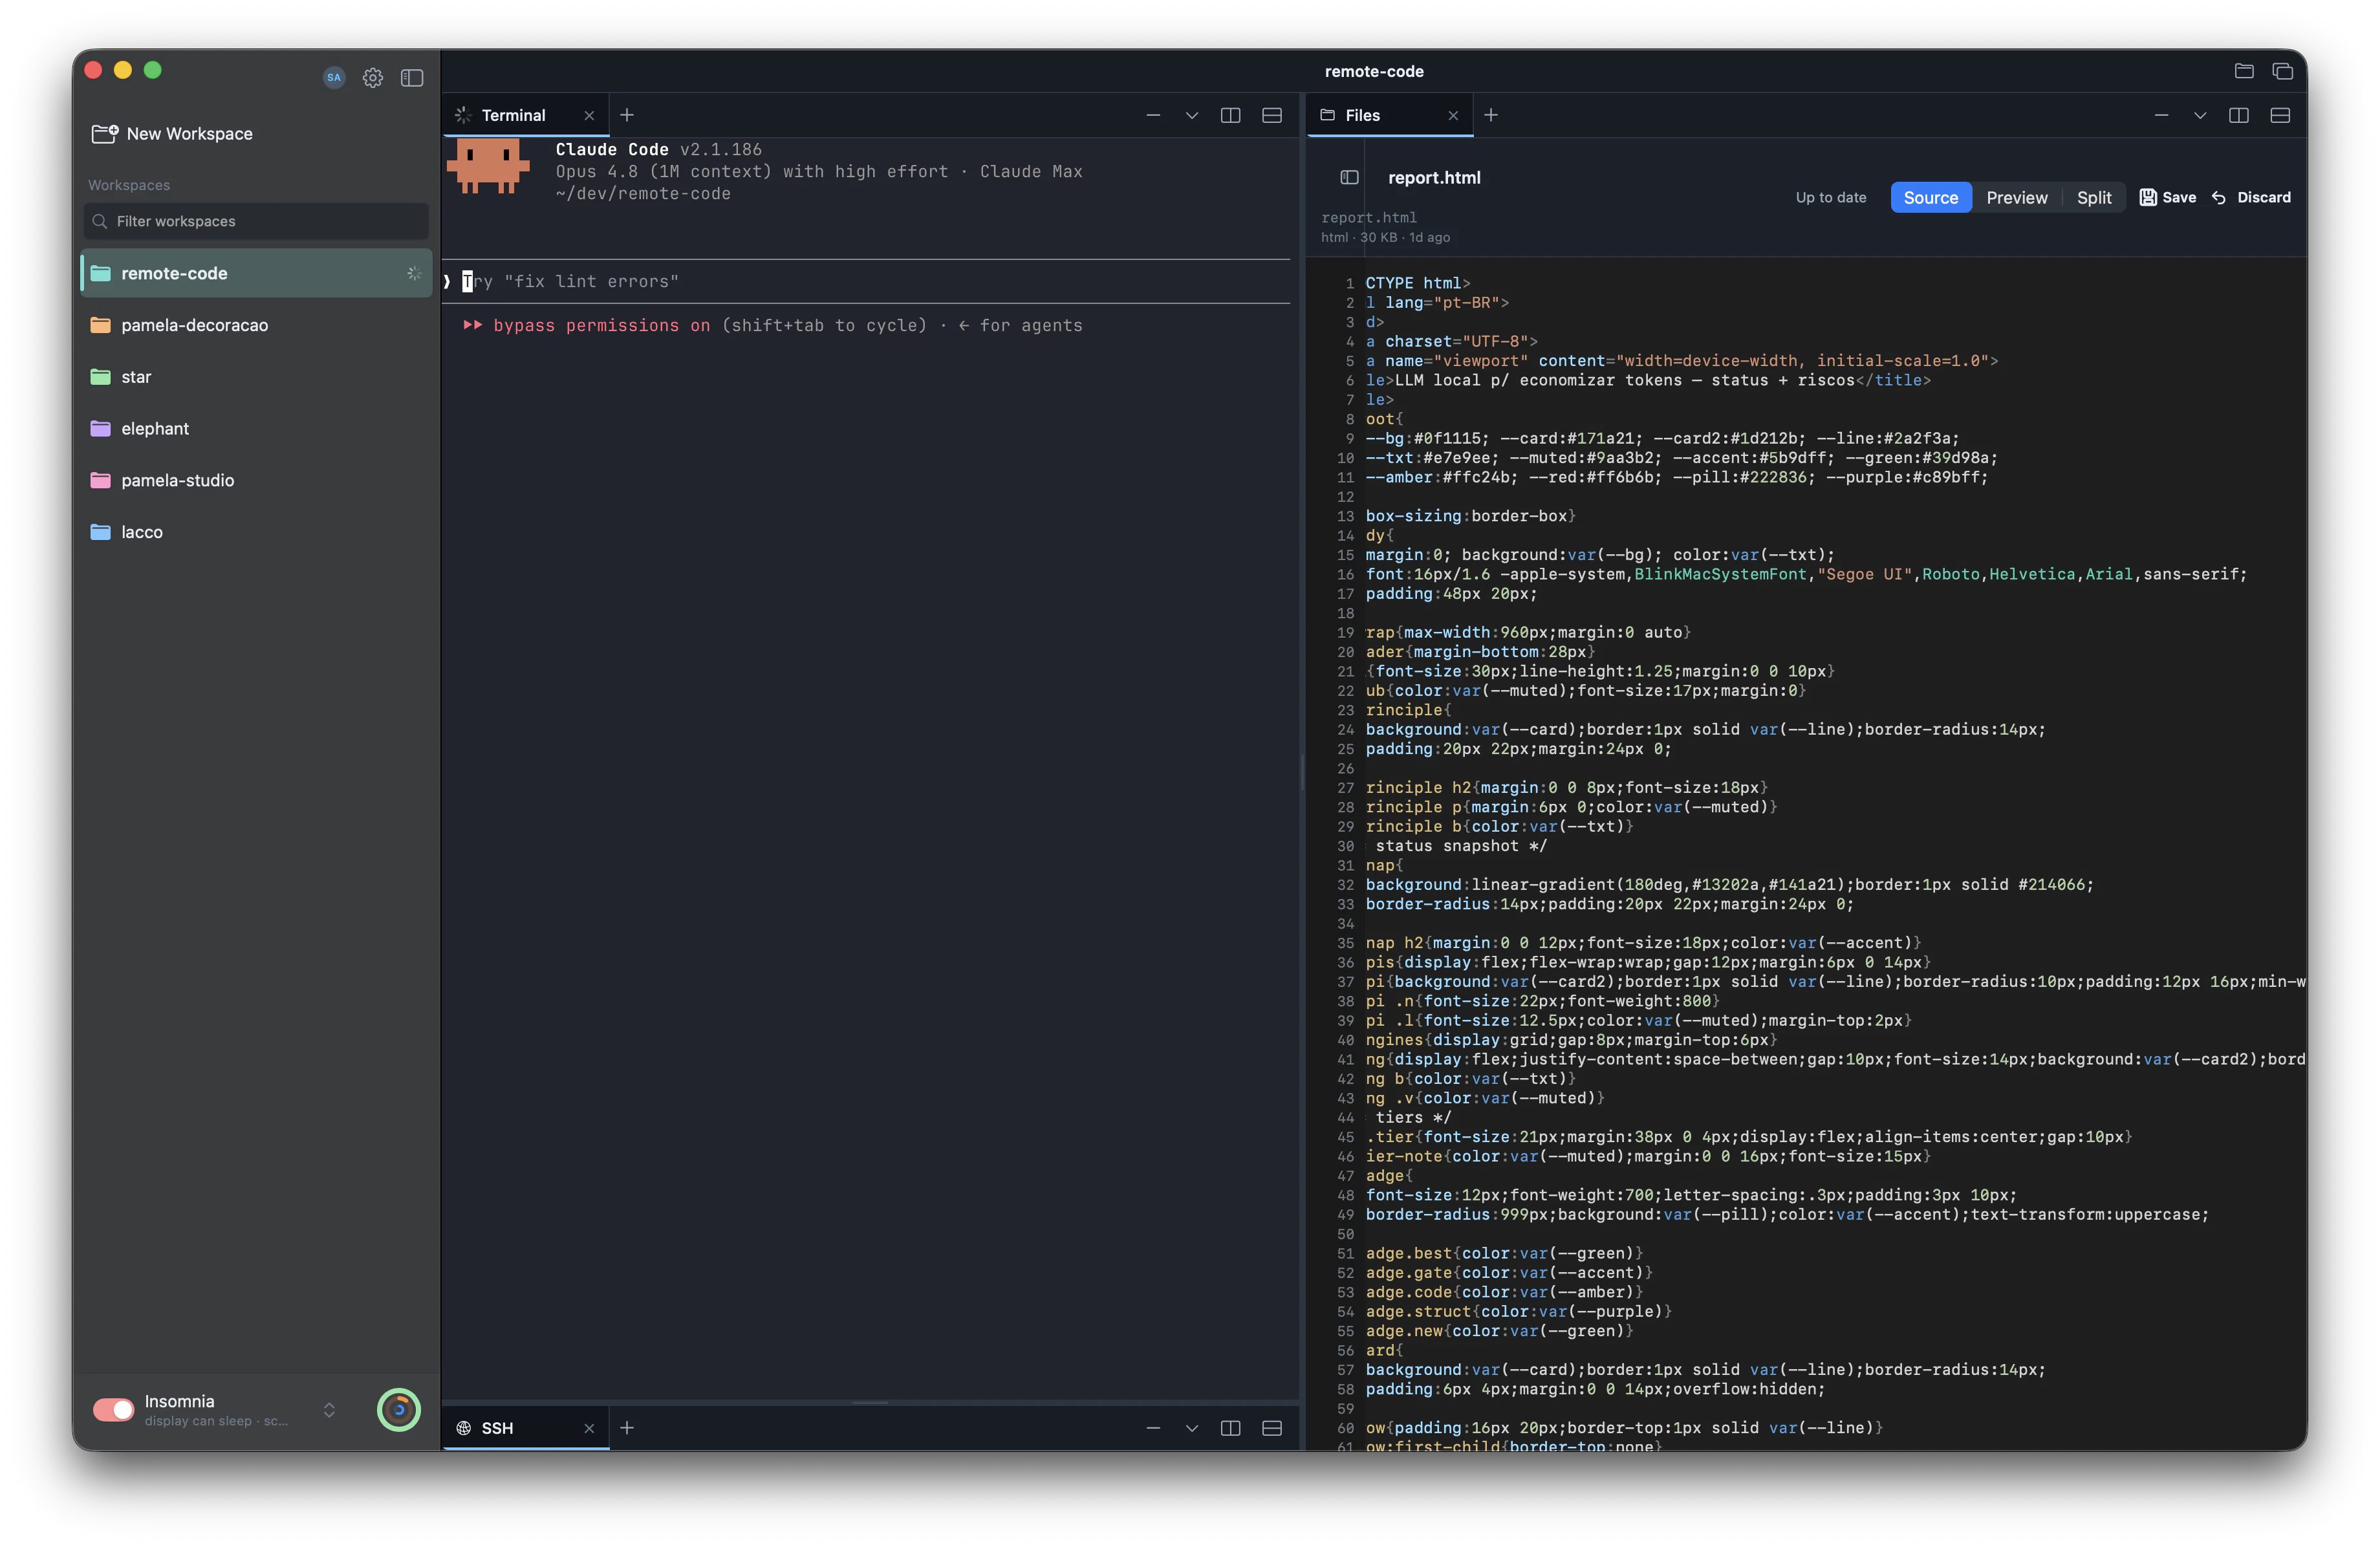Open the pamela-studio workspace
Viewport: 2380px width, 1547px height.
pyautogui.click(x=256, y=480)
